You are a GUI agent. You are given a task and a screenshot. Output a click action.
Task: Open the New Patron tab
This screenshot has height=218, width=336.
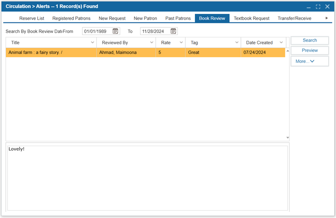point(145,18)
